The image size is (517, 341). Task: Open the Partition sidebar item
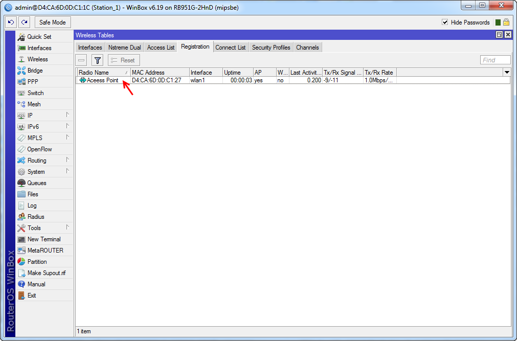(44, 262)
